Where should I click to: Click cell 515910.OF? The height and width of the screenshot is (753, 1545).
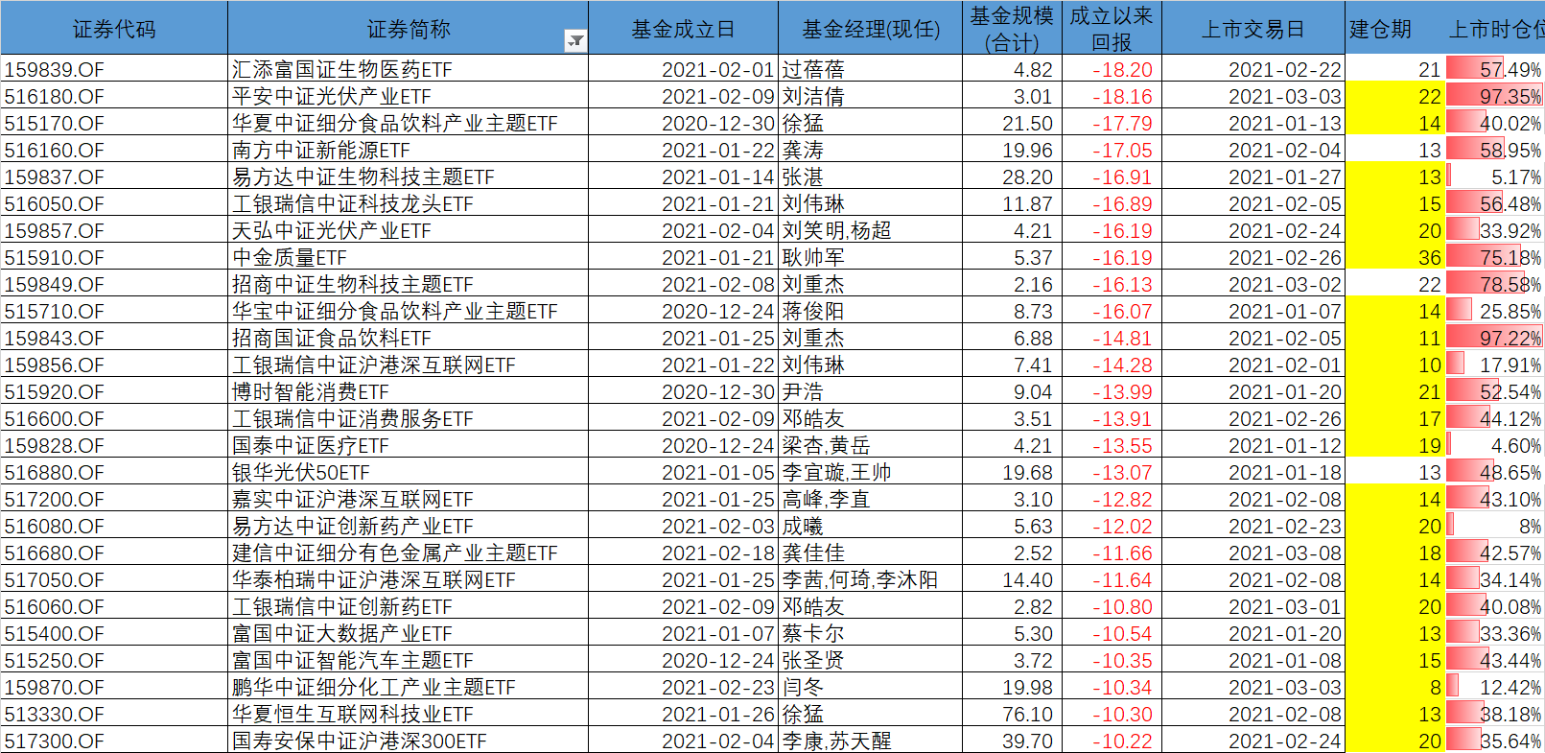point(114,257)
